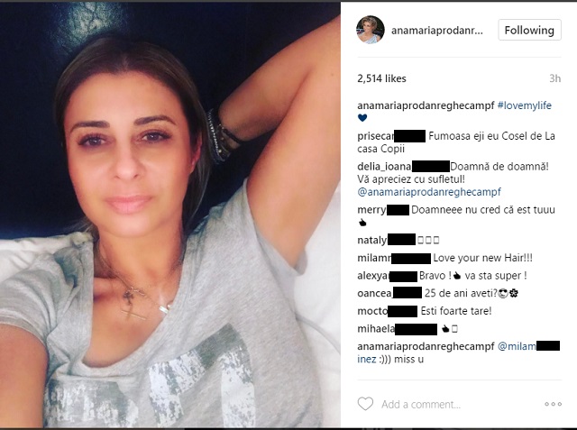
Task: Open the delia_ioana commenter profile
Action: pos(403,167)
